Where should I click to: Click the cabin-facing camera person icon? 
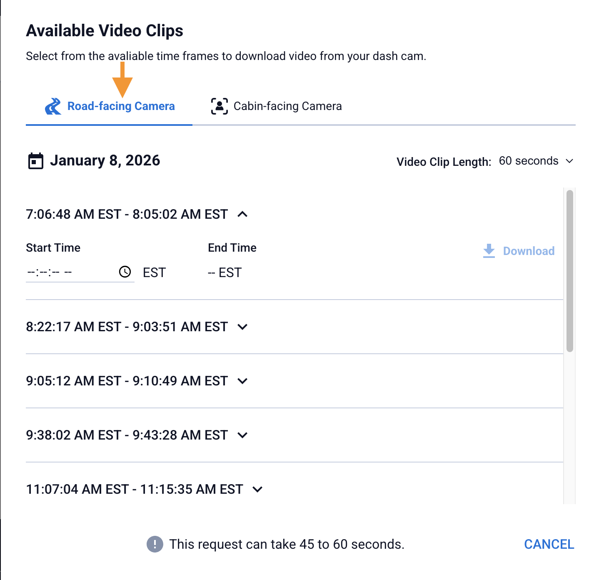(220, 106)
